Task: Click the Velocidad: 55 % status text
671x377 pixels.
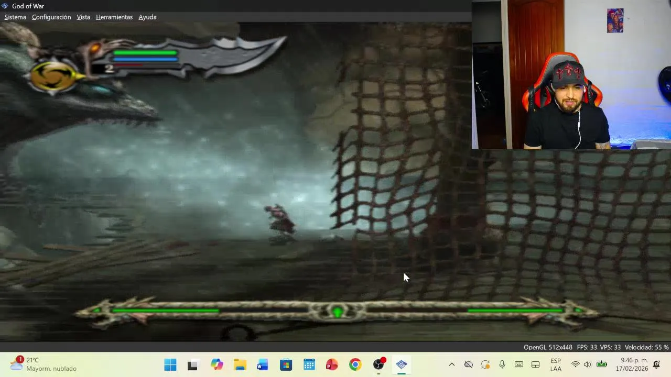Action: pos(646,347)
